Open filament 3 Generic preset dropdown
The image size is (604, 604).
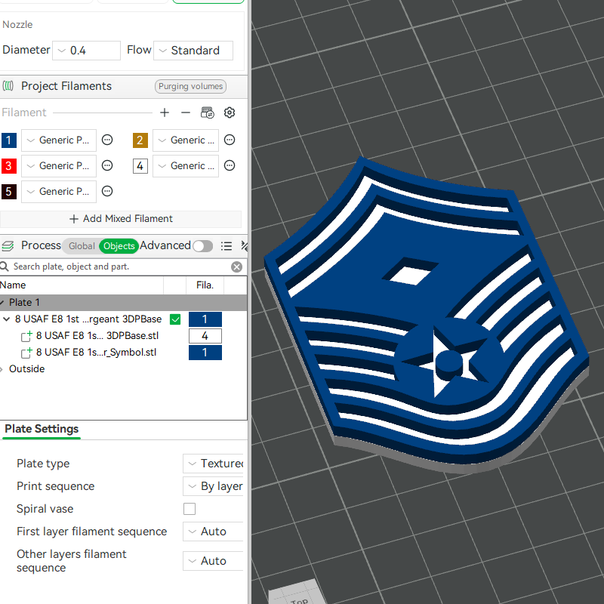[x=59, y=166]
